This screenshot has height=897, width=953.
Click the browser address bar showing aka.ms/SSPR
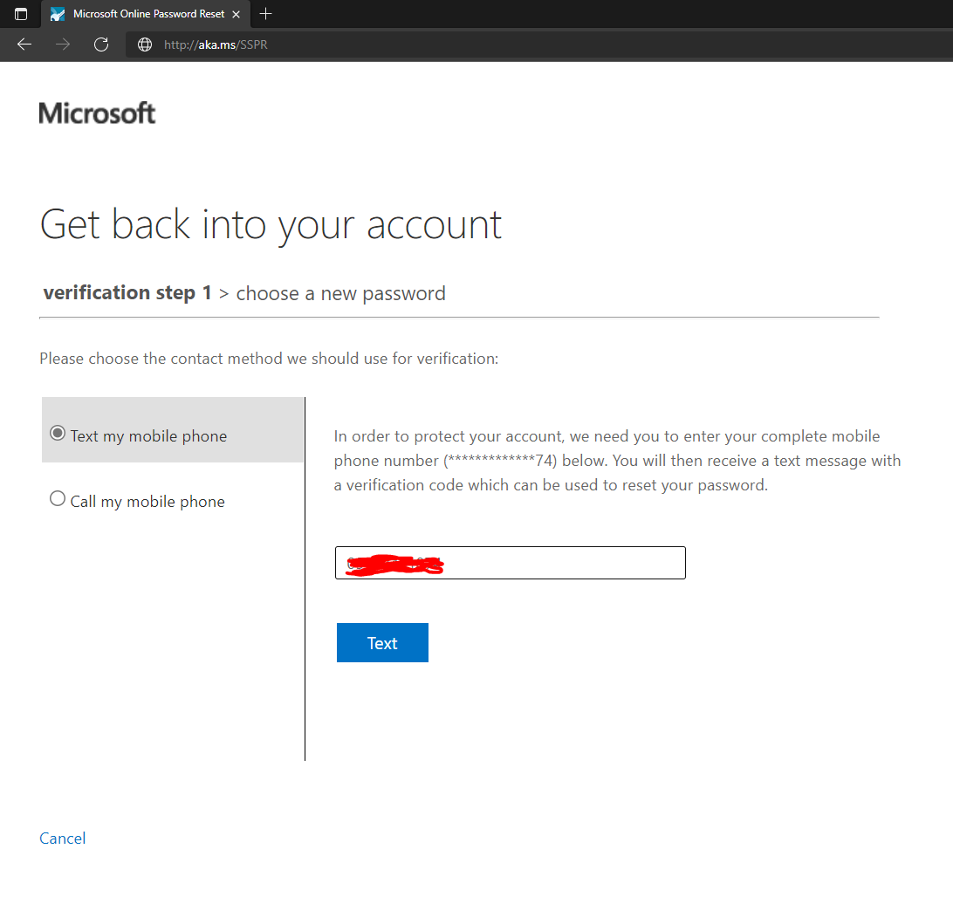click(x=215, y=44)
